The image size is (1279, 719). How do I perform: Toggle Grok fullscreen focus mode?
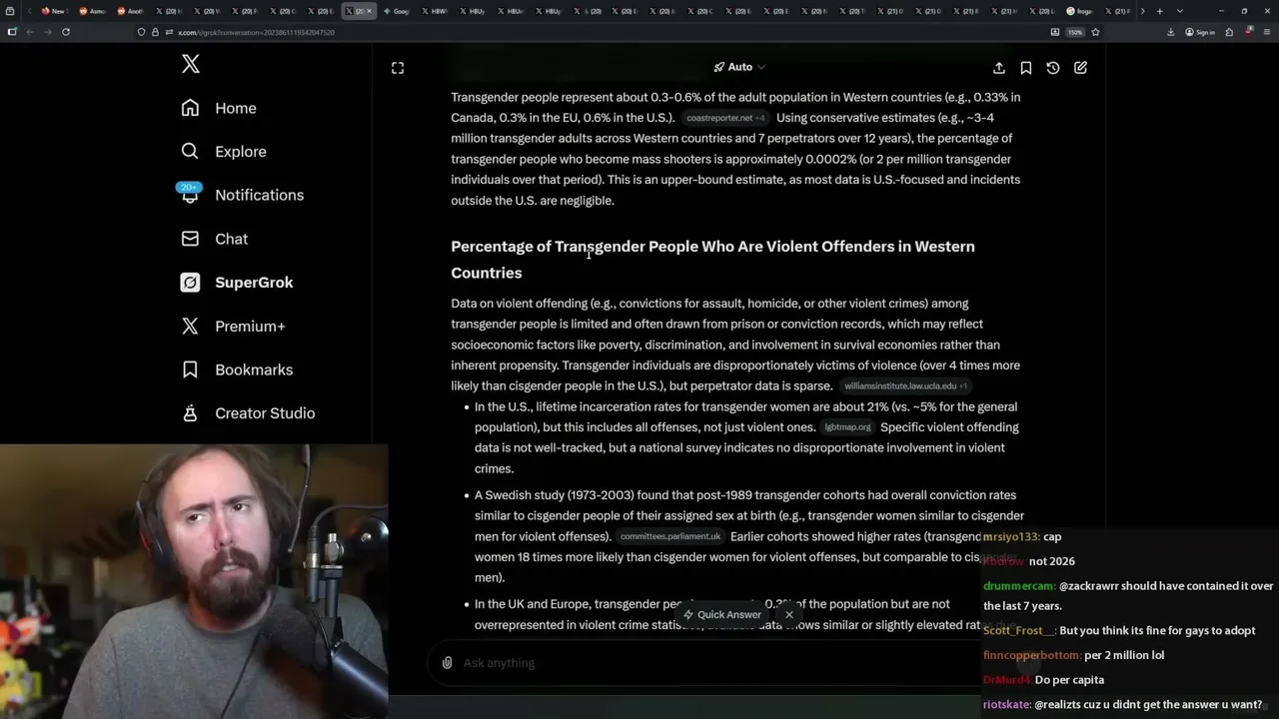(x=398, y=68)
